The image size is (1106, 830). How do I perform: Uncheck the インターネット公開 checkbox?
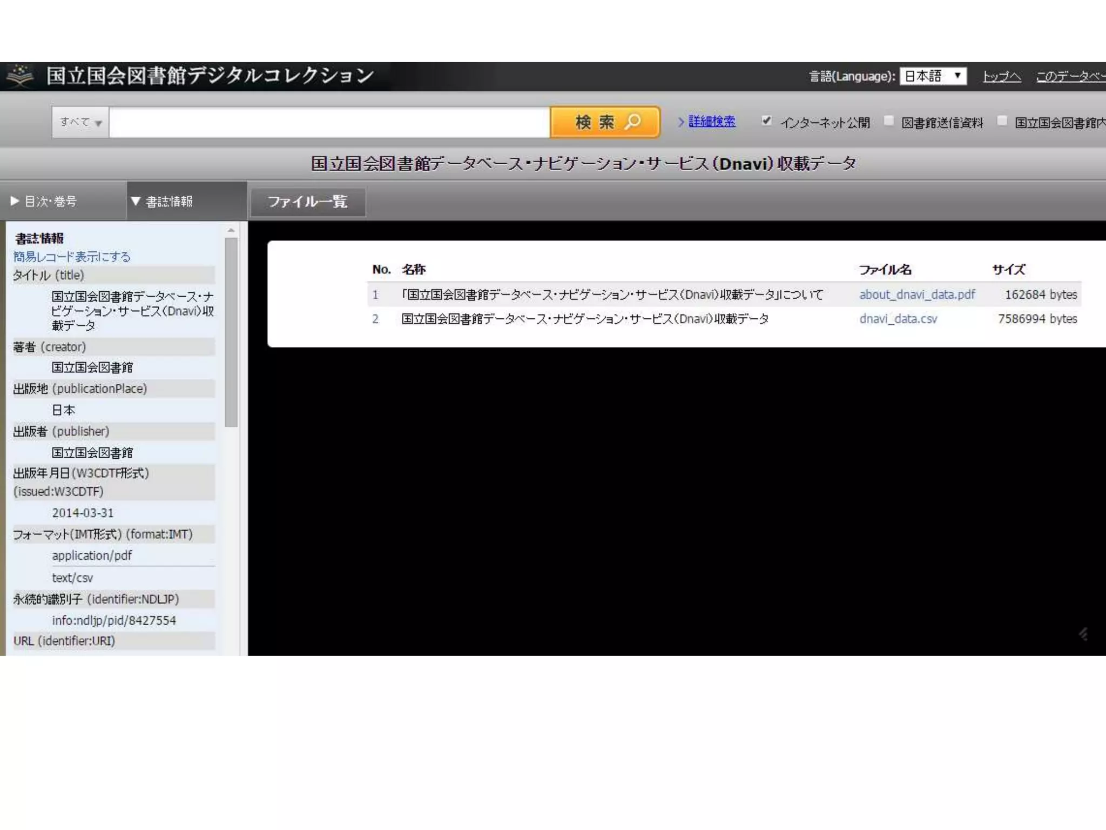766,121
